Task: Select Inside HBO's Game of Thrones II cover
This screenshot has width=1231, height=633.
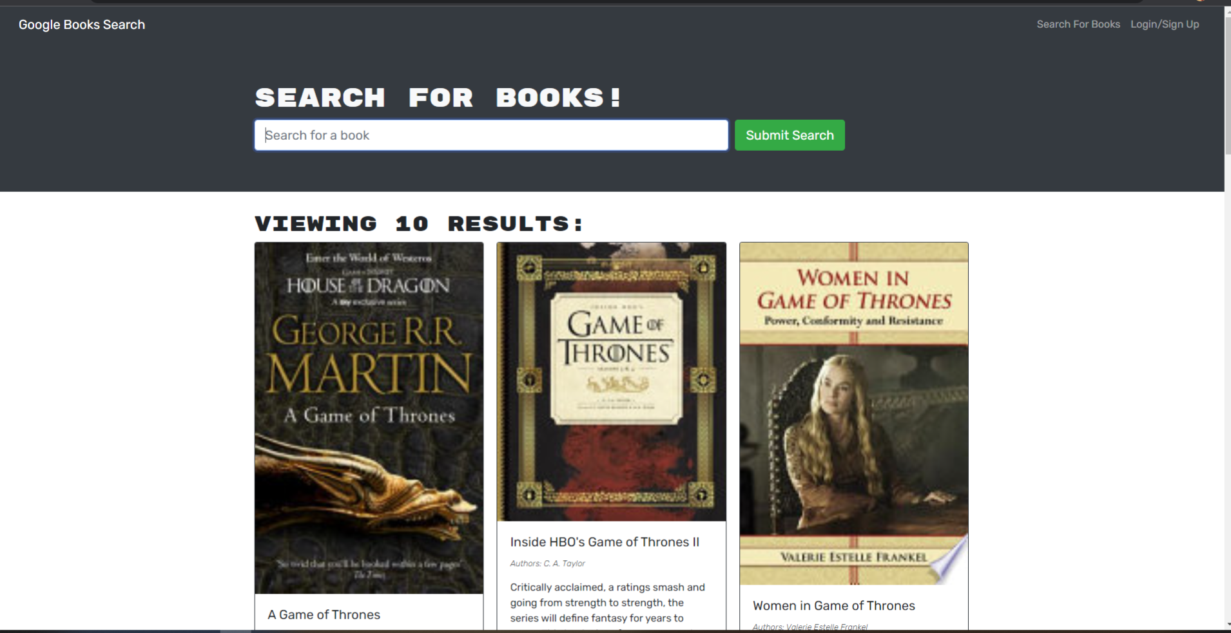Action: [x=611, y=382]
